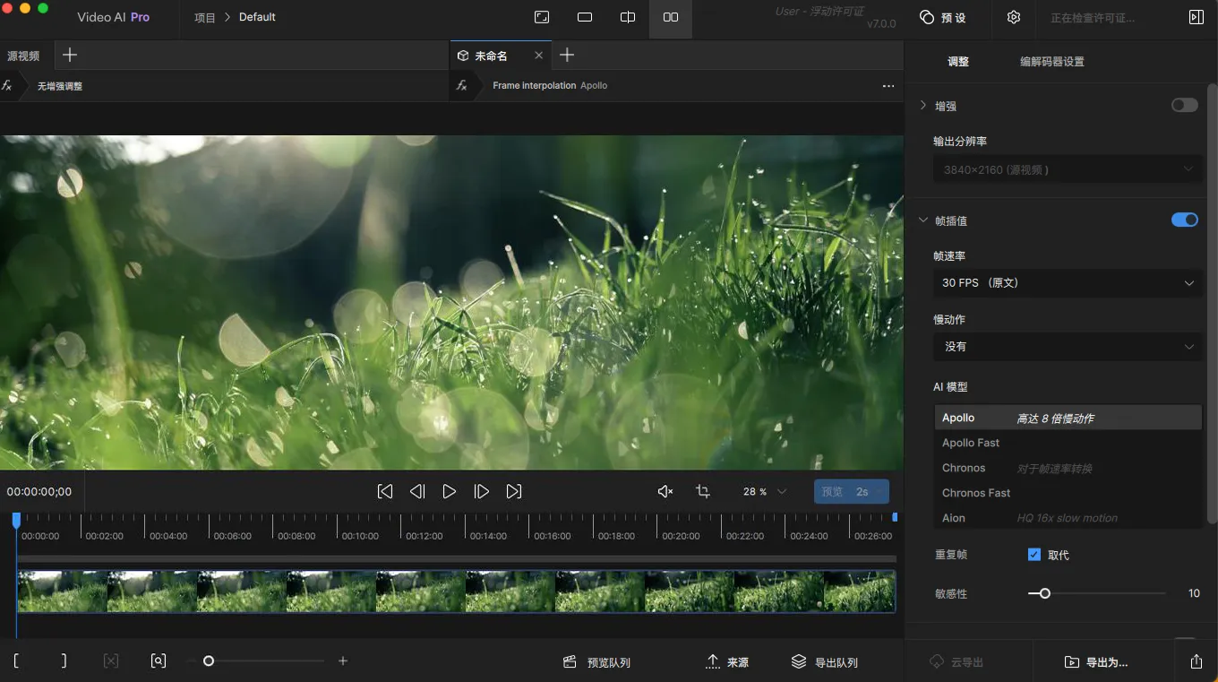This screenshot has height=682, width=1218.
Task: Select the single view layout icon
Action: (585, 17)
